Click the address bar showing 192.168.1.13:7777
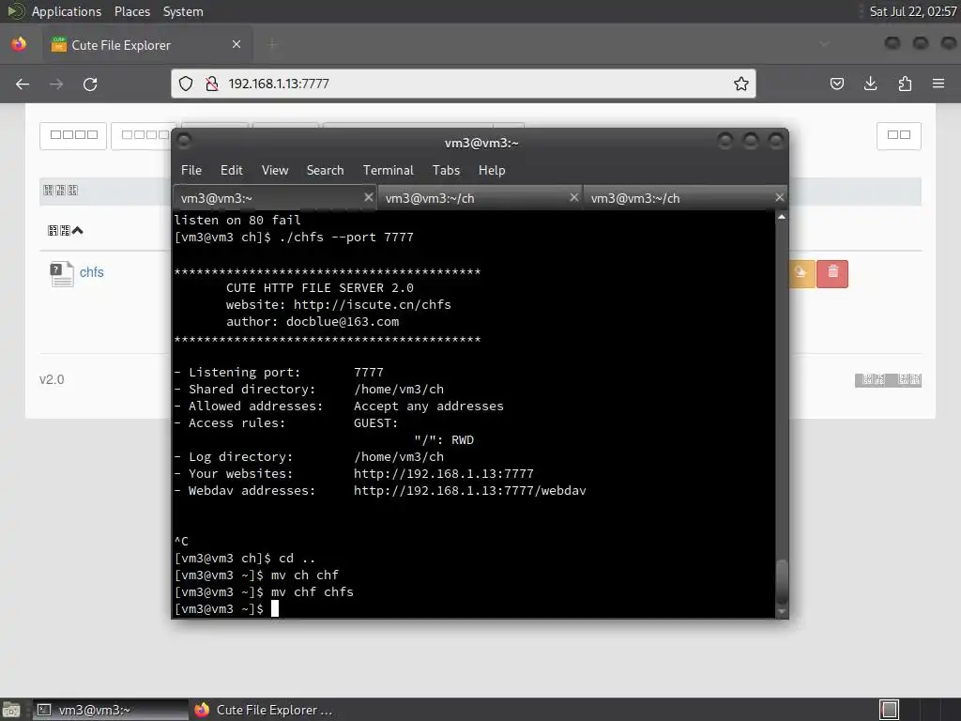 coord(463,84)
